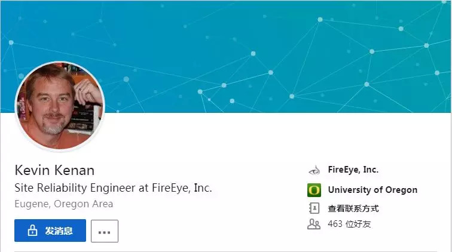Viewport: 452px width, 252px height.
Task: Click the Eugene, Oregon Area location text
Action: (x=64, y=204)
